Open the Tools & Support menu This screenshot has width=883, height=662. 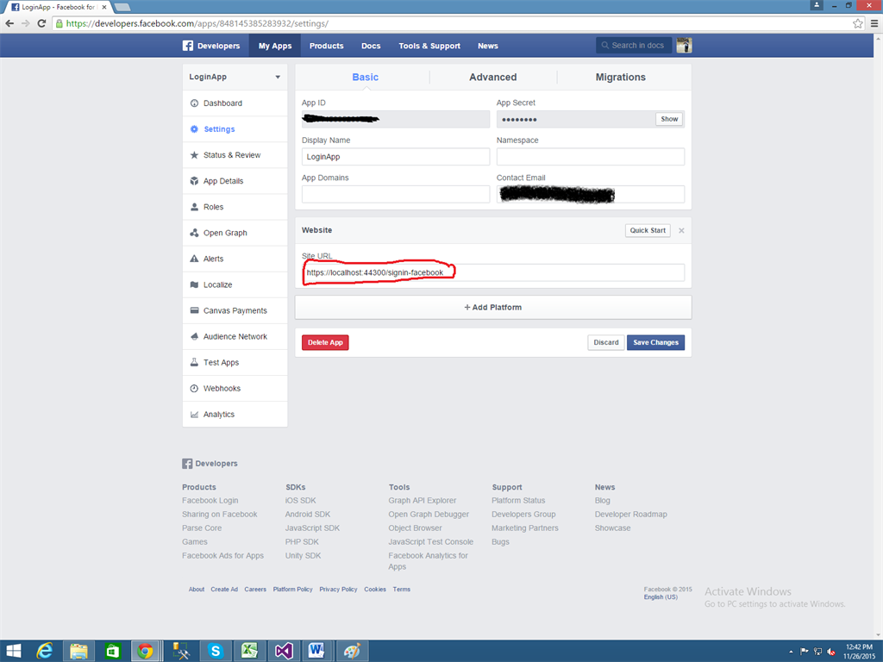(x=429, y=45)
